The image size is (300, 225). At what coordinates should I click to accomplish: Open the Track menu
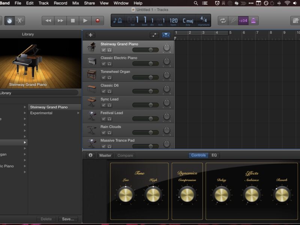point(43,3)
